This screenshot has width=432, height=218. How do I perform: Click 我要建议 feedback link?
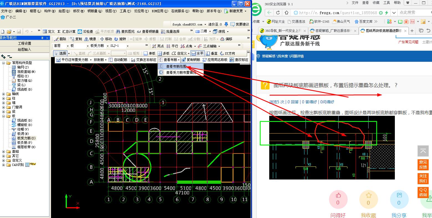click(240, 24)
